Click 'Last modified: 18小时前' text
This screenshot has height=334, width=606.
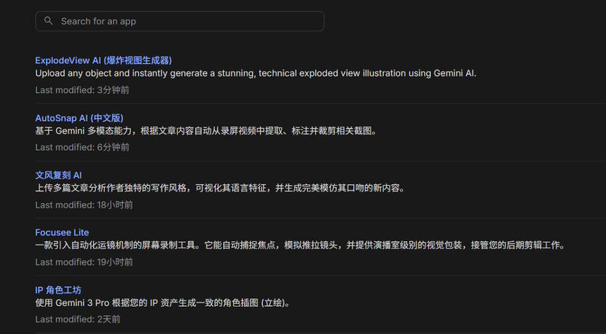pos(84,205)
